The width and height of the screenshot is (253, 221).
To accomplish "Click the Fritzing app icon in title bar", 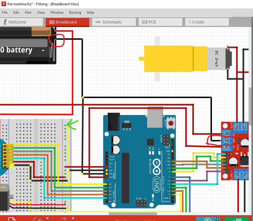I will [3, 4].
